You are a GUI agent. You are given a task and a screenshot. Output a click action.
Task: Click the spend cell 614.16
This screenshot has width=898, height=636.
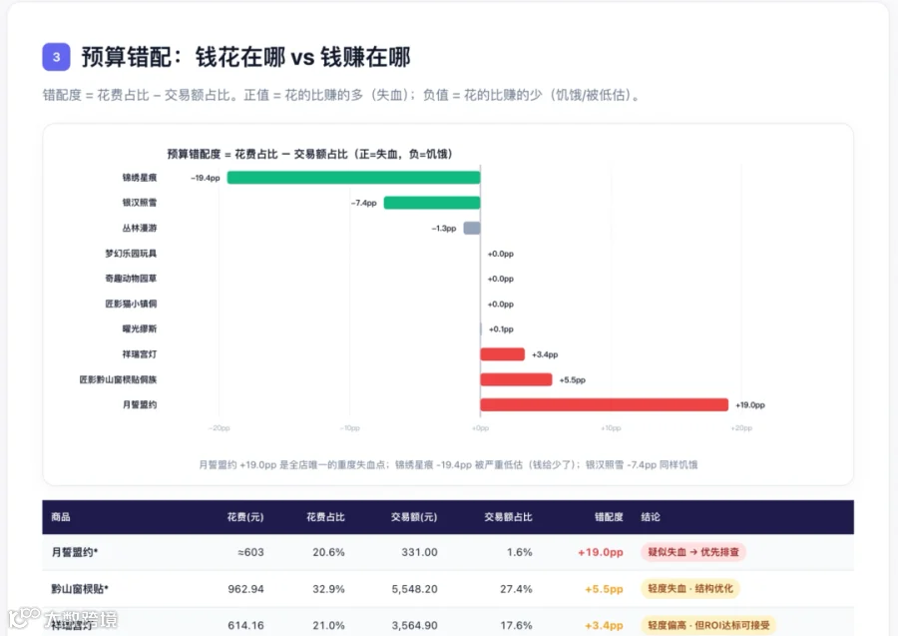pyautogui.click(x=245, y=625)
